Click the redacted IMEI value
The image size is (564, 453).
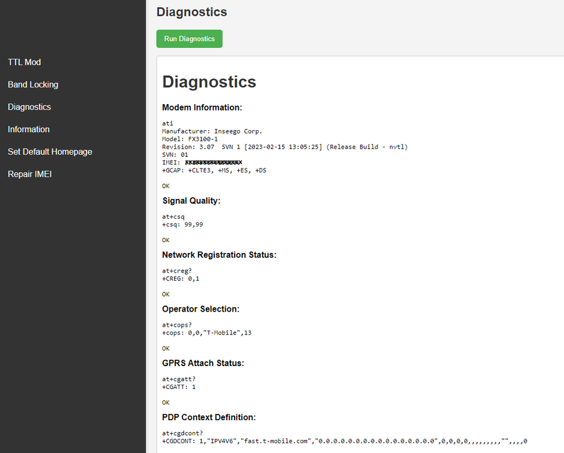(x=213, y=162)
